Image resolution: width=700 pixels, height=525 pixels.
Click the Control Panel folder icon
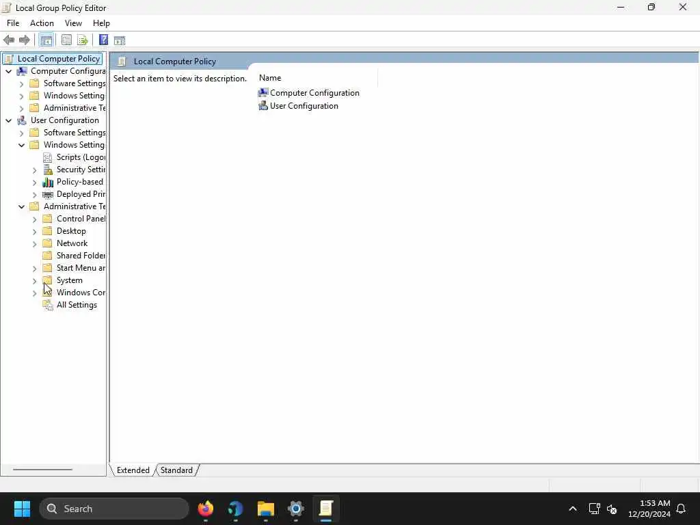[x=47, y=219]
